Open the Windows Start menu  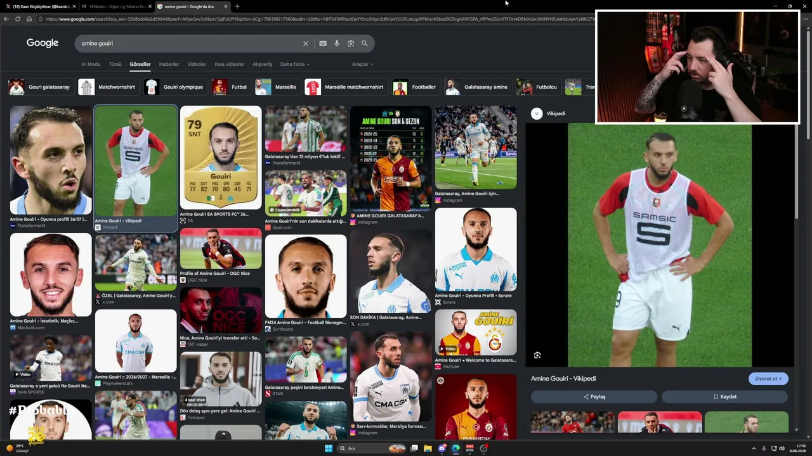329,448
